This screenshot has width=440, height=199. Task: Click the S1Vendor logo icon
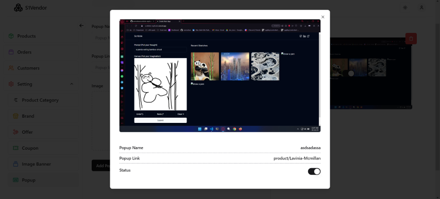pos(18,8)
